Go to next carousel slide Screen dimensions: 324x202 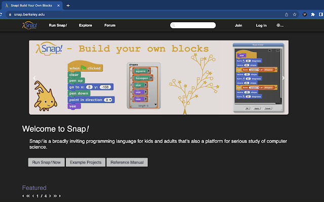(283, 78)
